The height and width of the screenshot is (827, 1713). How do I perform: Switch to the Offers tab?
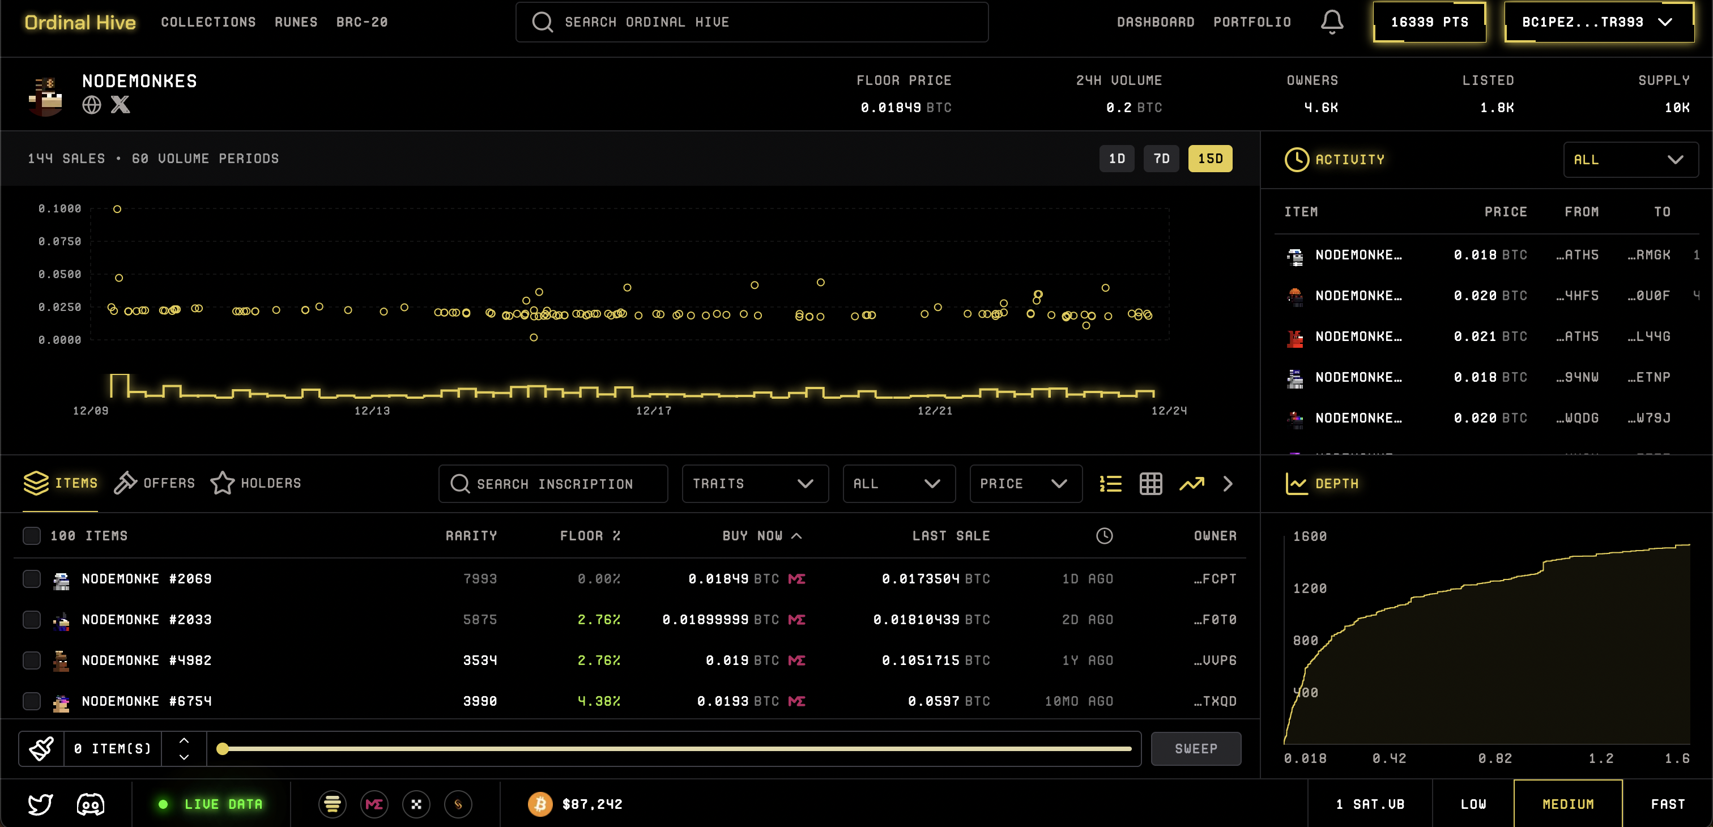pyautogui.click(x=154, y=483)
